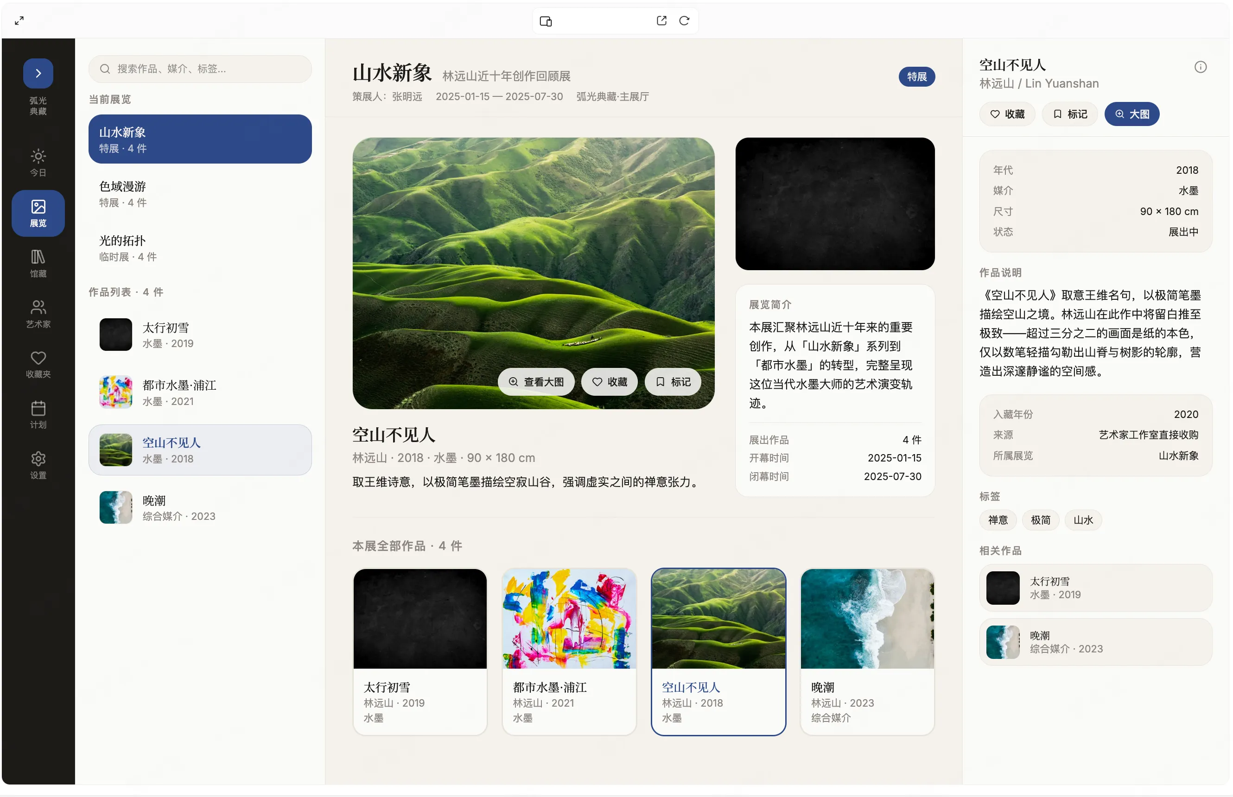Click the 大图 button in detail panel
The image size is (1233, 797).
pos(1131,114)
